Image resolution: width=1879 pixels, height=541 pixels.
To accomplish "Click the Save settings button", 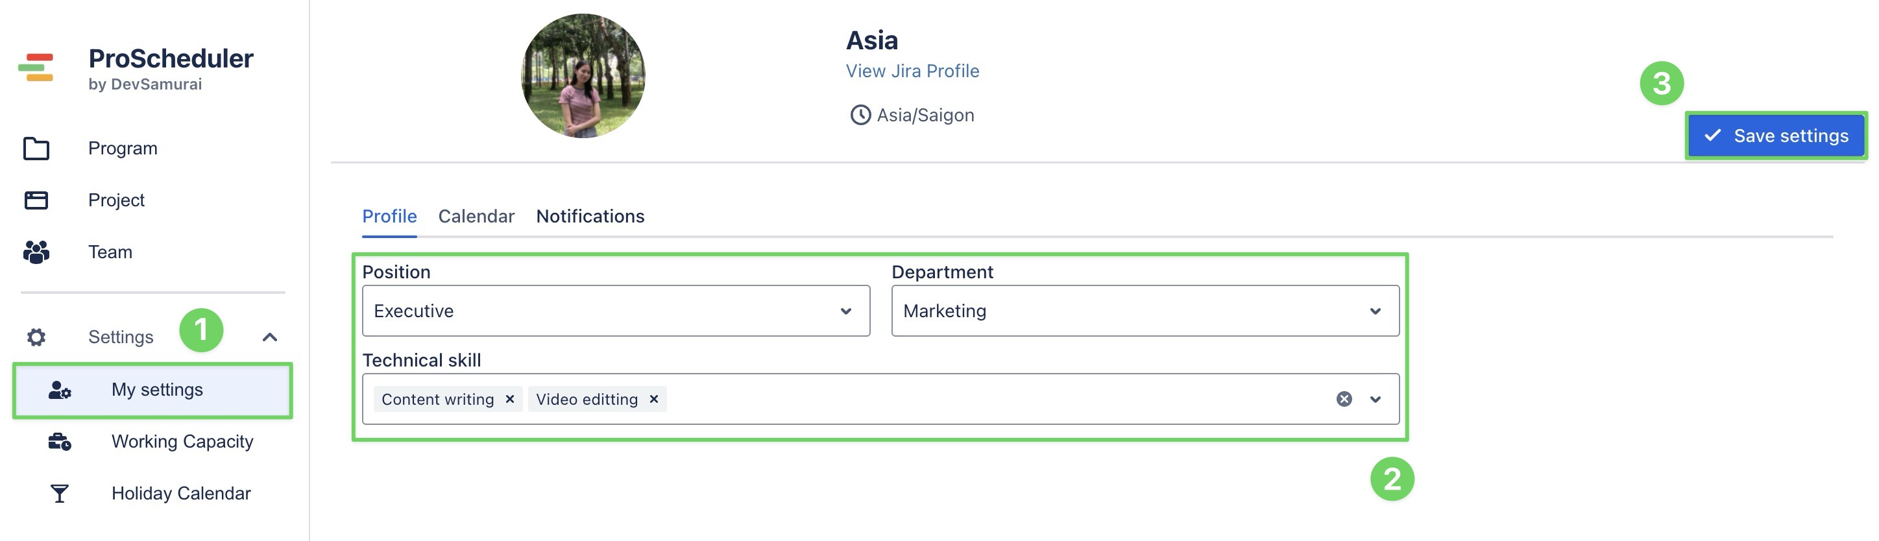I will click(1775, 136).
